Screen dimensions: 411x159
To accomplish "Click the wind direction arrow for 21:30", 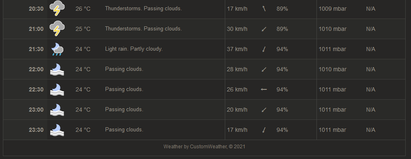I will tap(264, 49).
